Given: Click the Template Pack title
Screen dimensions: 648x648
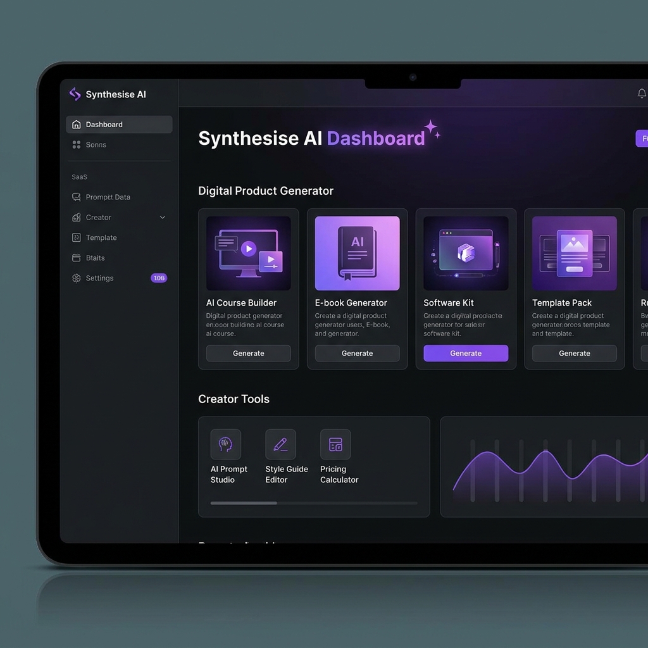Looking at the screenshot, I should [562, 303].
